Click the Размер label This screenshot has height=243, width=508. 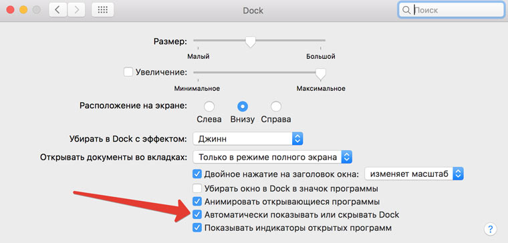(x=170, y=41)
